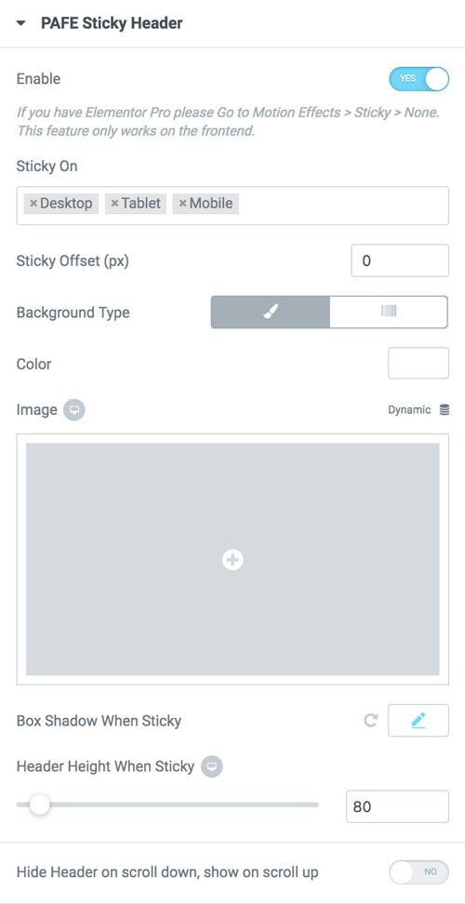Remove the Desktop tag from Sticky On
Screen dimensions: 465x904
click(x=33, y=204)
